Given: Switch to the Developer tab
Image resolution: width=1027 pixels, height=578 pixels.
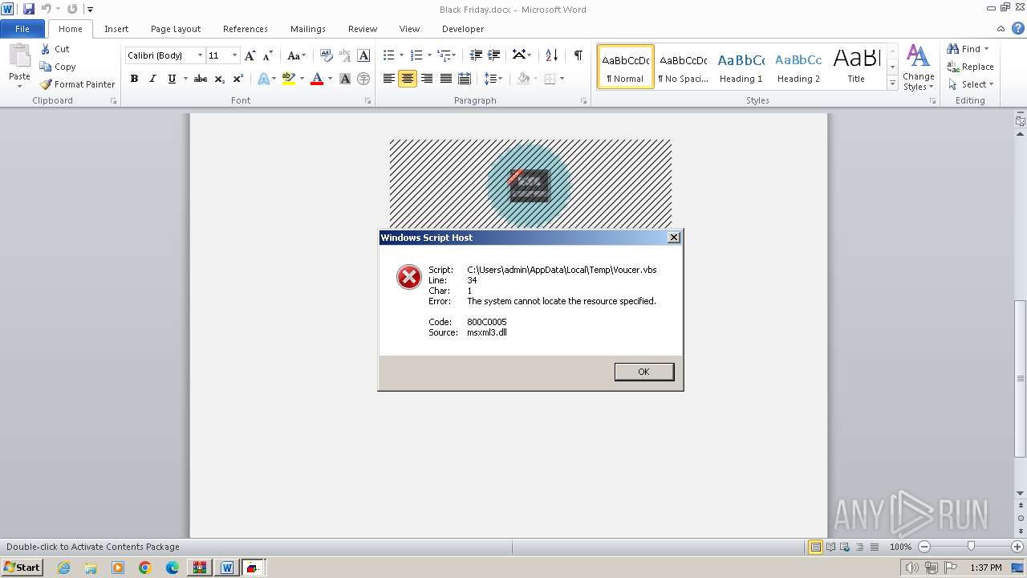Looking at the screenshot, I should click(463, 29).
